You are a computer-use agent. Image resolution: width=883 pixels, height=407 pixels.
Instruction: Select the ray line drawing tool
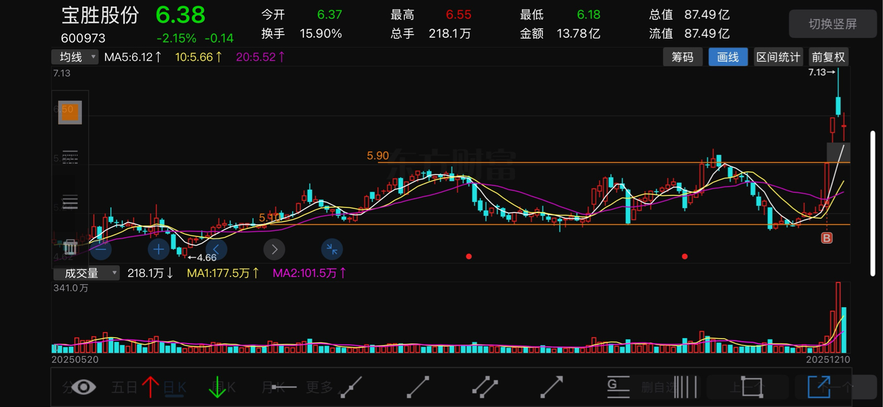tap(351, 387)
